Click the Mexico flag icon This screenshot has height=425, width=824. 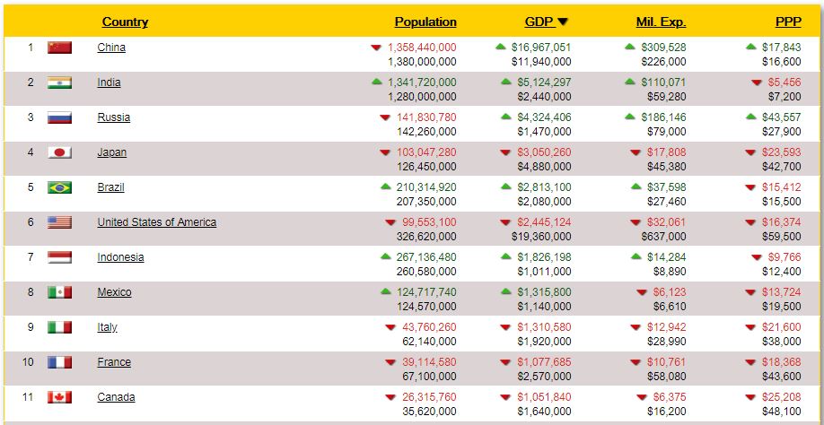tap(59, 292)
